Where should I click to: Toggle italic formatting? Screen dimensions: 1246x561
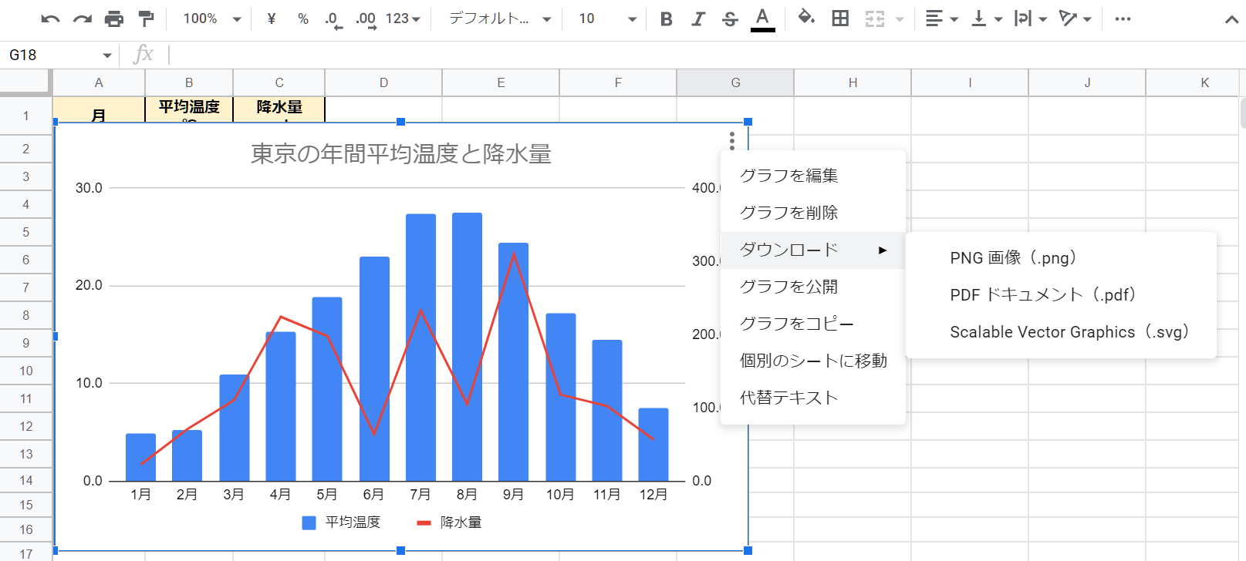pos(698,18)
